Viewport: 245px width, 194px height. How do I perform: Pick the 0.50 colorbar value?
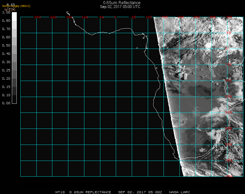click(6, 46)
